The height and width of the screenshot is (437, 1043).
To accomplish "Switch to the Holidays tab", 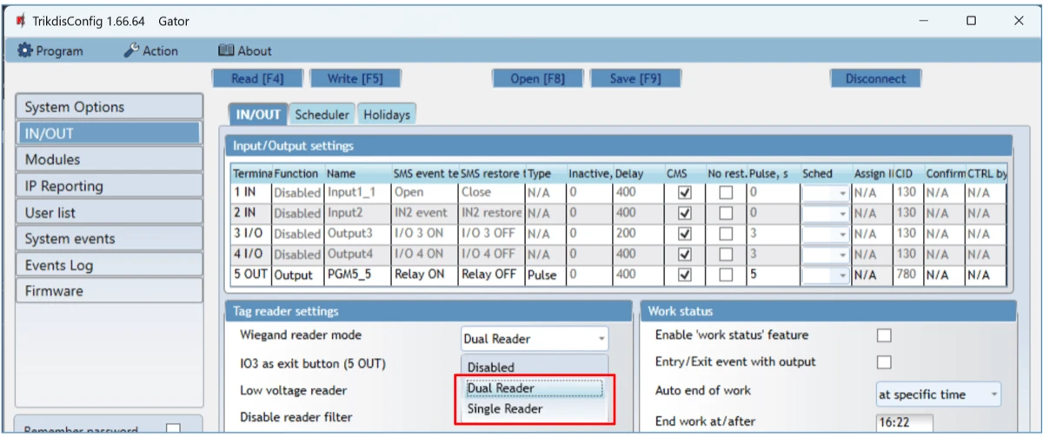I will (x=387, y=115).
